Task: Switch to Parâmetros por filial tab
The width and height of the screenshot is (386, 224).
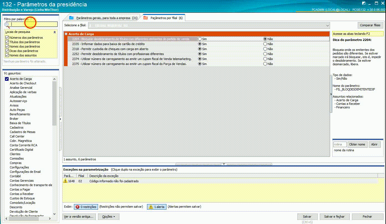Action: coord(163,18)
